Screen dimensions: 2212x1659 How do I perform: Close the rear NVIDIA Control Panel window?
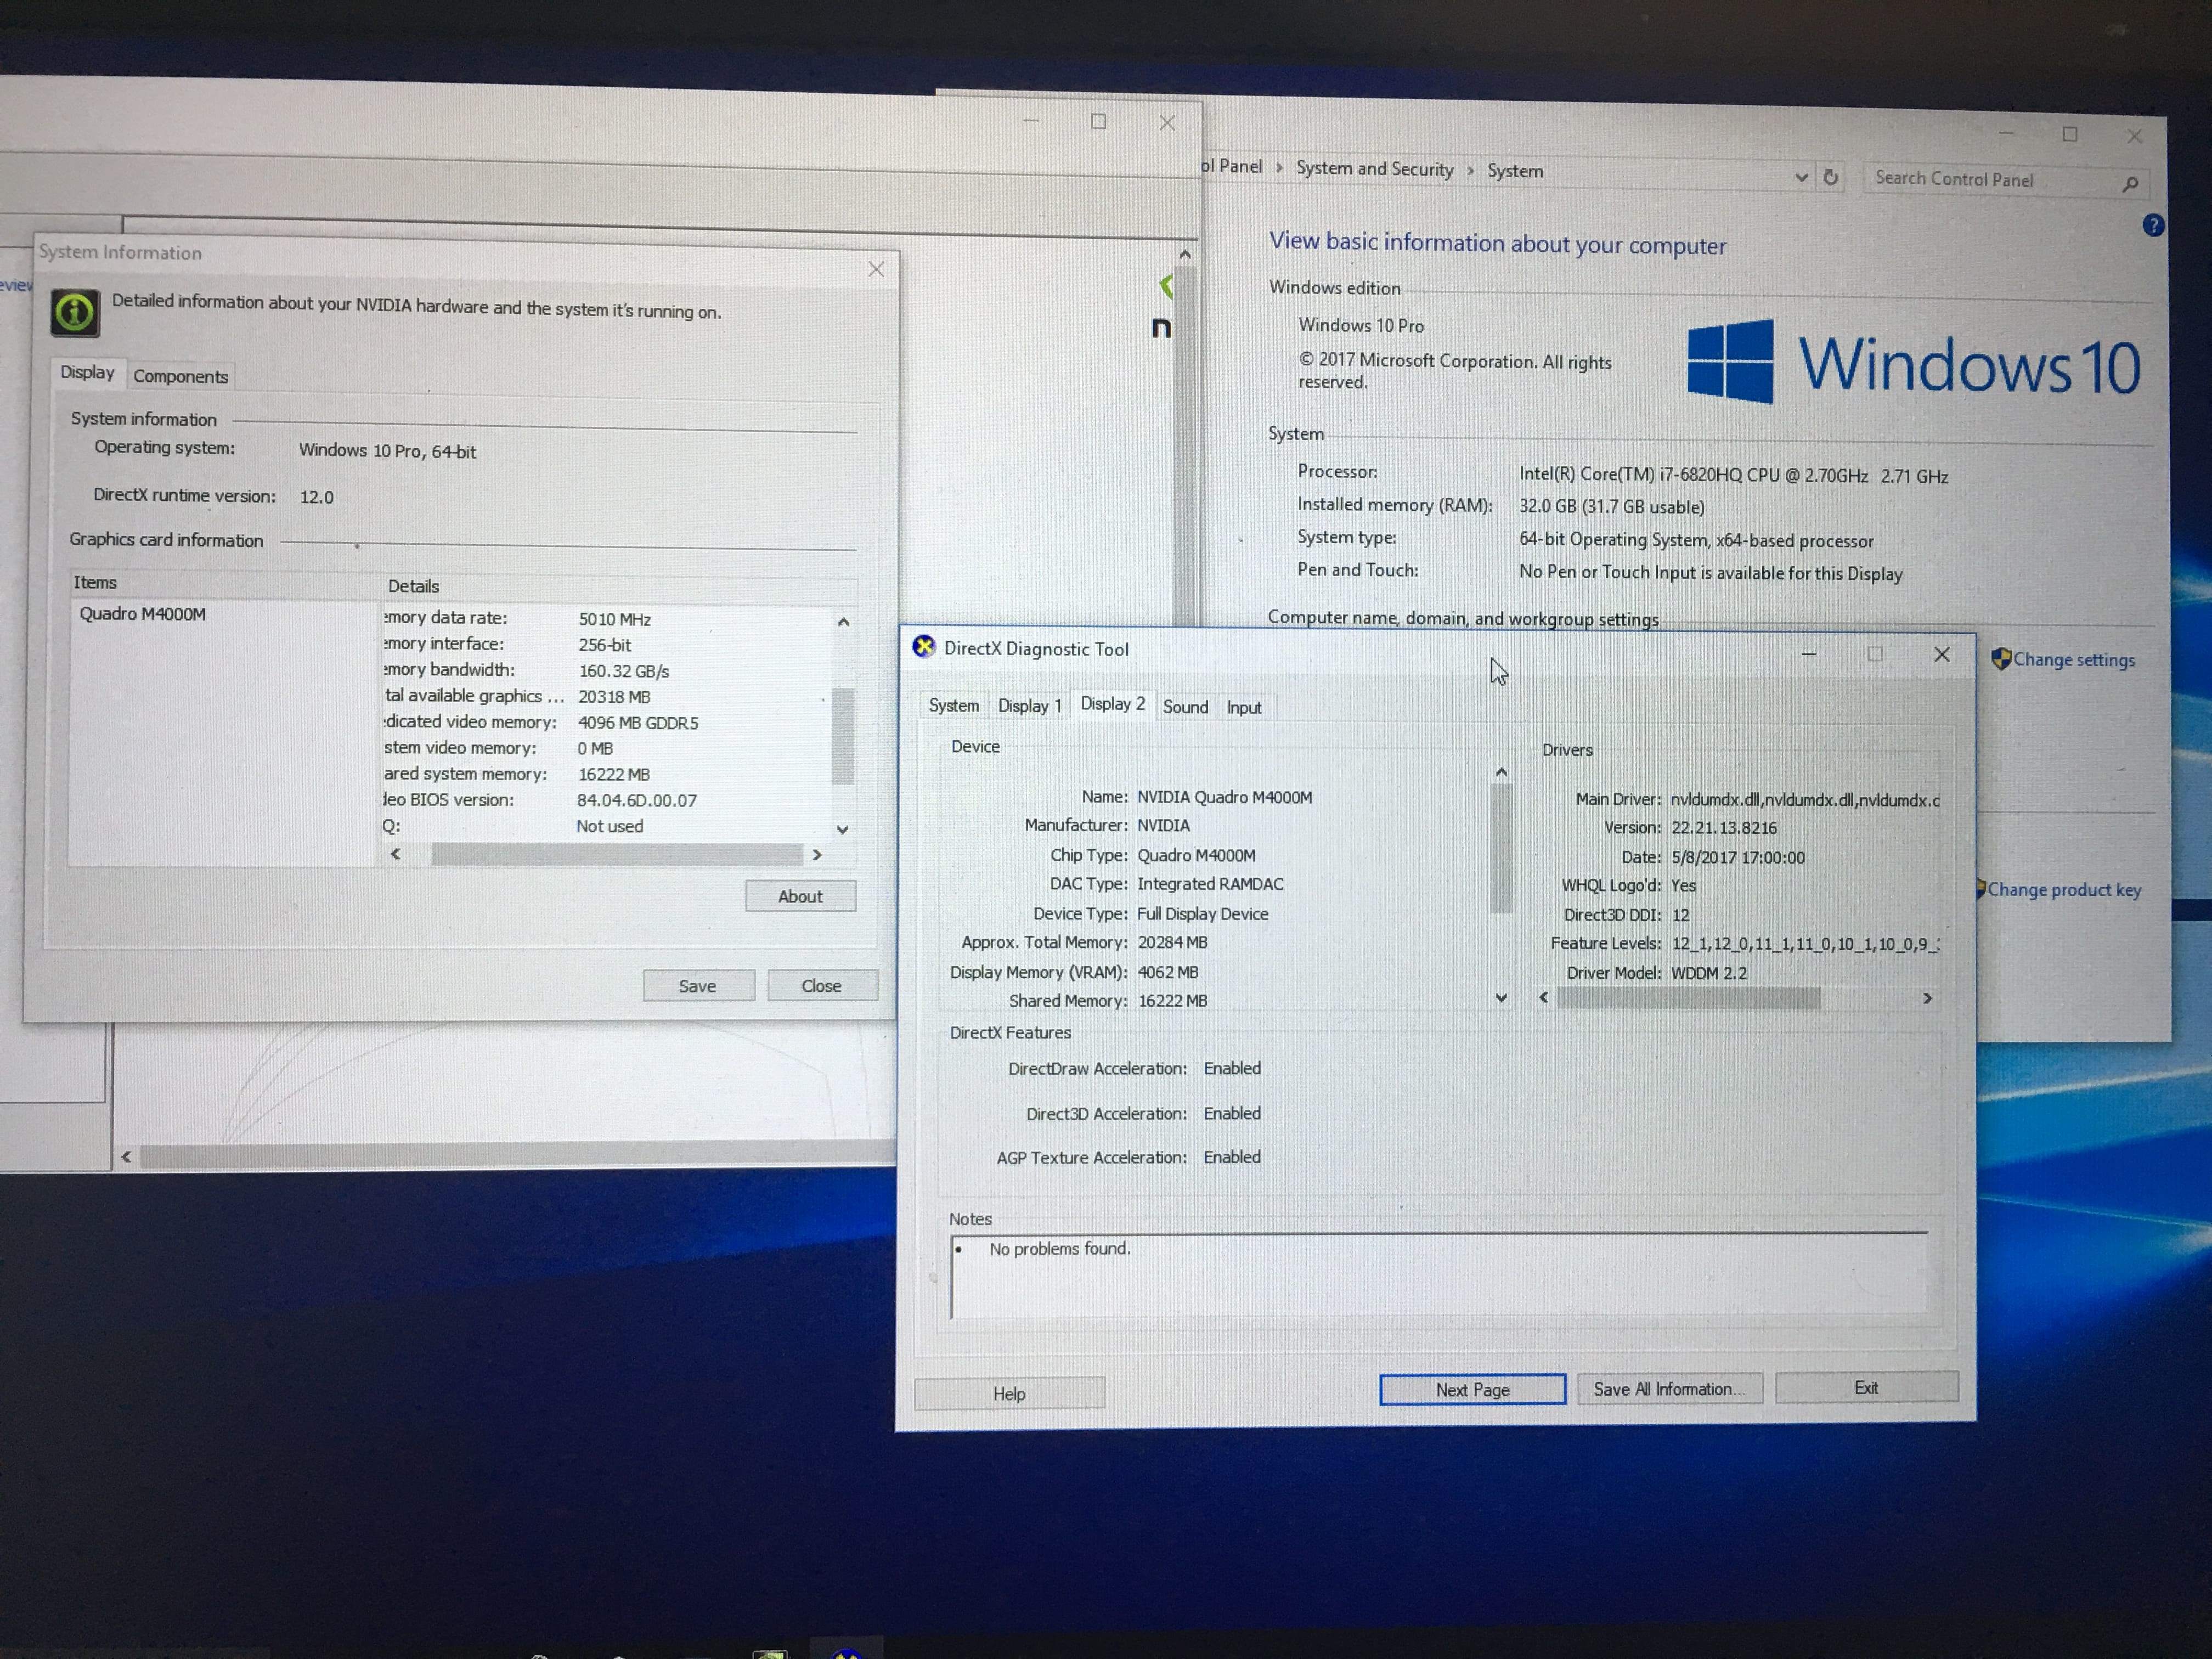coord(1167,123)
